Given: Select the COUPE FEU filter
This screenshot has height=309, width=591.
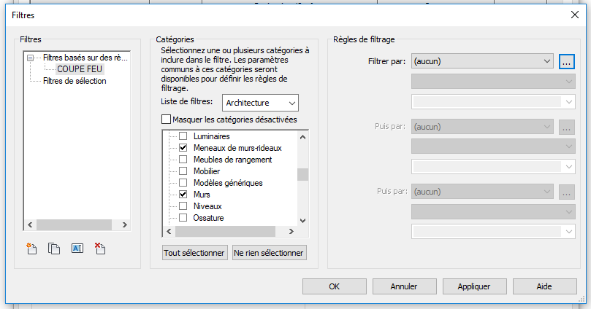Looking at the screenshot, I should pos(80,69).
